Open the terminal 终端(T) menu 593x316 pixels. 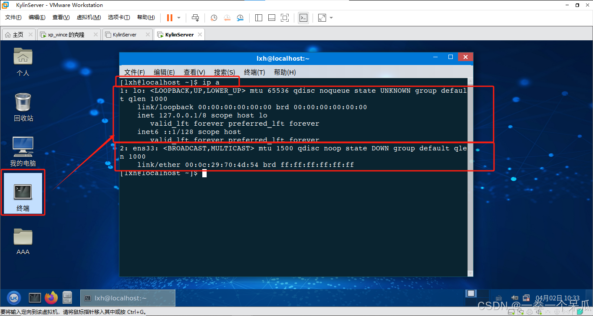[254, 72]
